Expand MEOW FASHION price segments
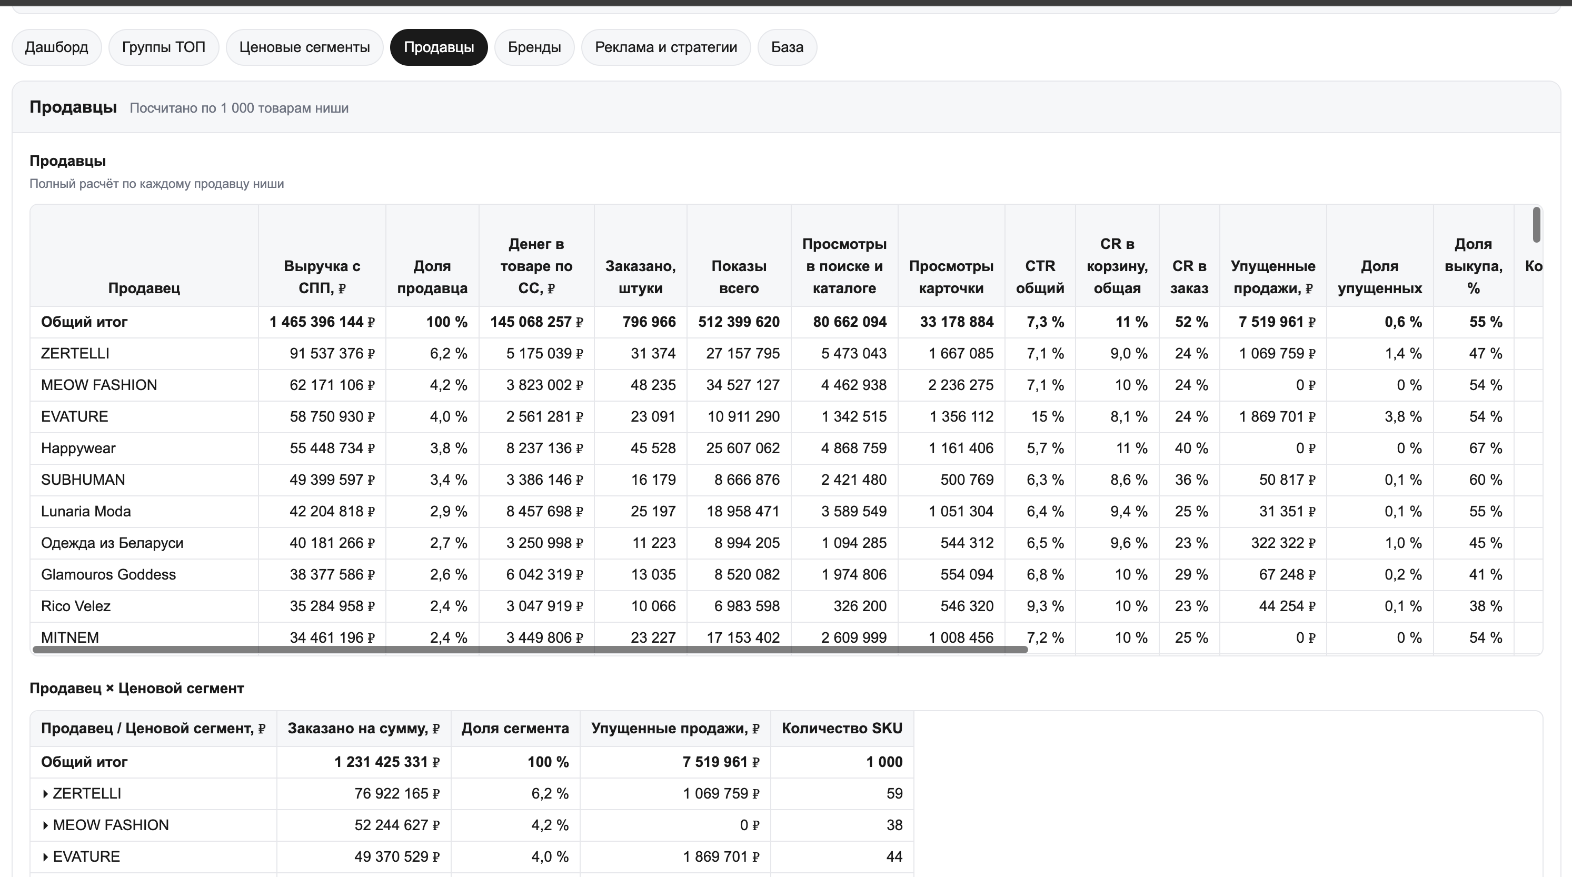Viewport: 1572px width, 877px height. [x=46, y=825]
